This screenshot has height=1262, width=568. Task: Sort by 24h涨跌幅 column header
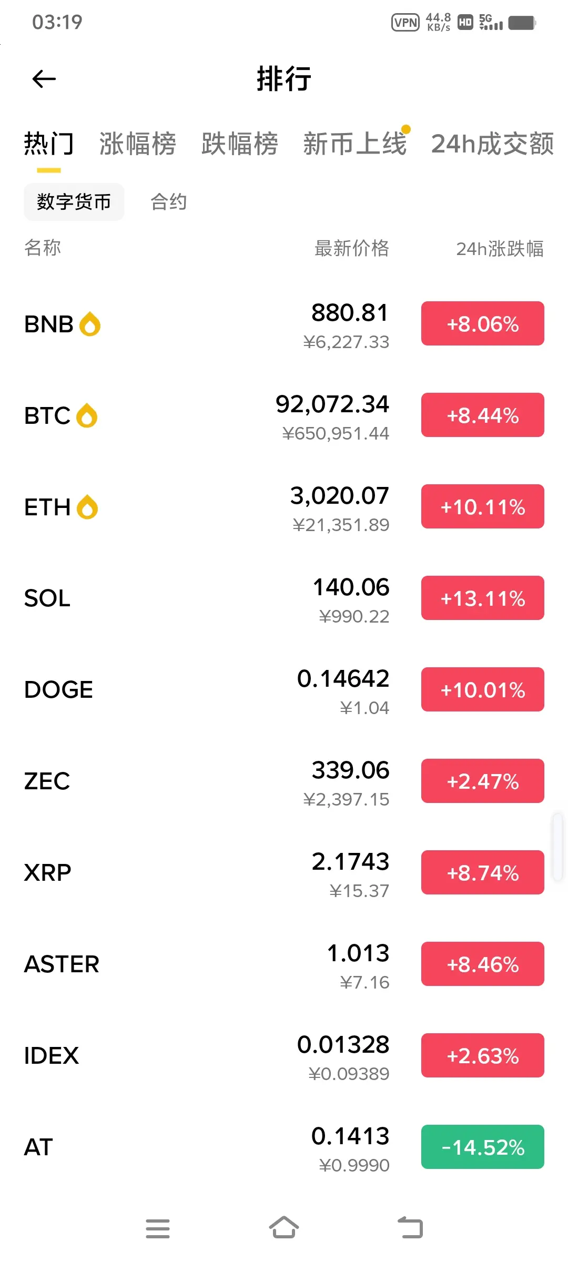coord(500,248)
